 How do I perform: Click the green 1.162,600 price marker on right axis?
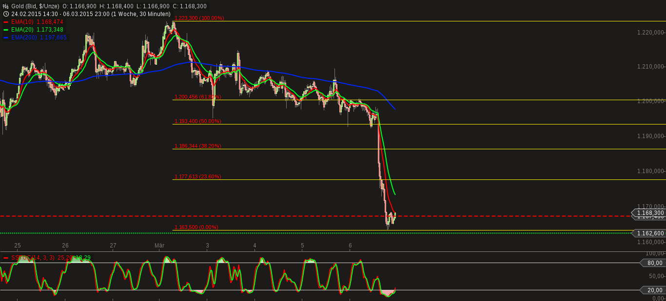point(648,234)
